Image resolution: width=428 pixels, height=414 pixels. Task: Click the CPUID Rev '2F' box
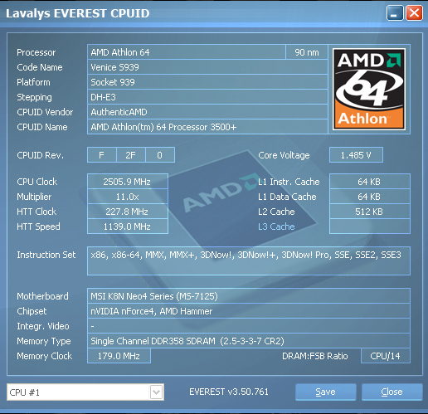(131, 155)
